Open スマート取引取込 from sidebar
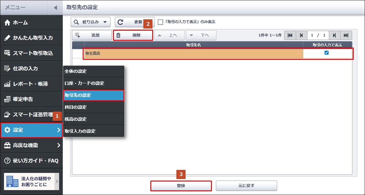Screen dimensions: 365x195 [31, 53]
